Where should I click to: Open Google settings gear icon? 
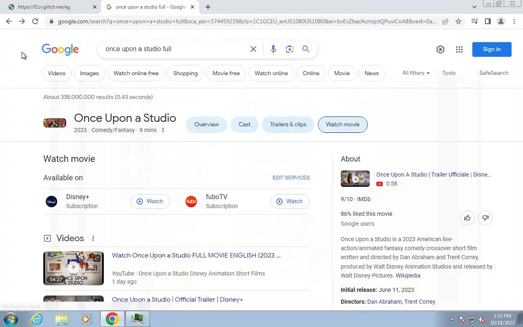click(440, 49)
